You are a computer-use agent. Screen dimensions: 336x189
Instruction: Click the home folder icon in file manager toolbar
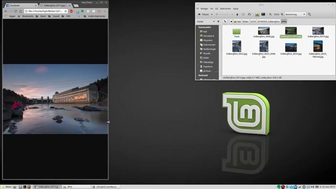(x=257, y=14)
